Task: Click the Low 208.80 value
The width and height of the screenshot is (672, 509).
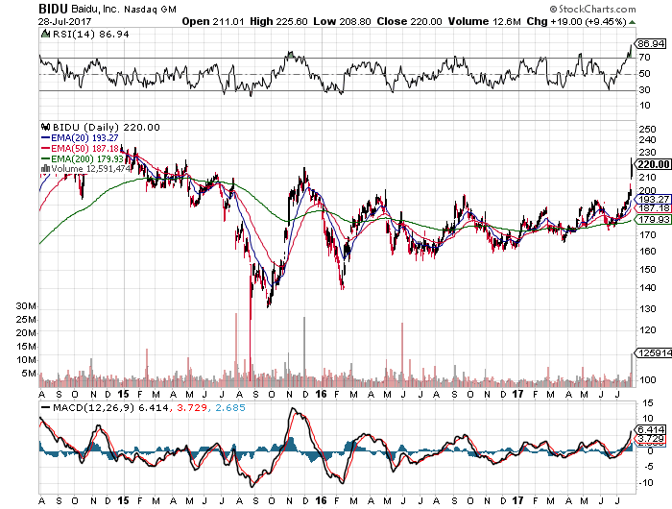Action: point(342,21)
